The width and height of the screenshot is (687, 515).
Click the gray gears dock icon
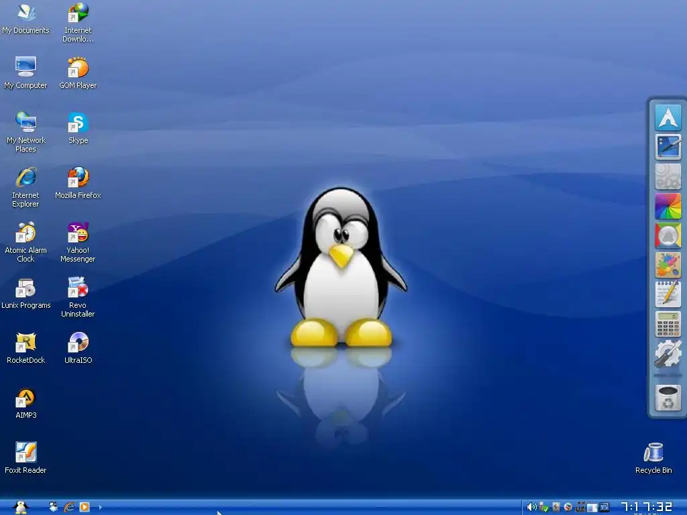click(668, 176)
